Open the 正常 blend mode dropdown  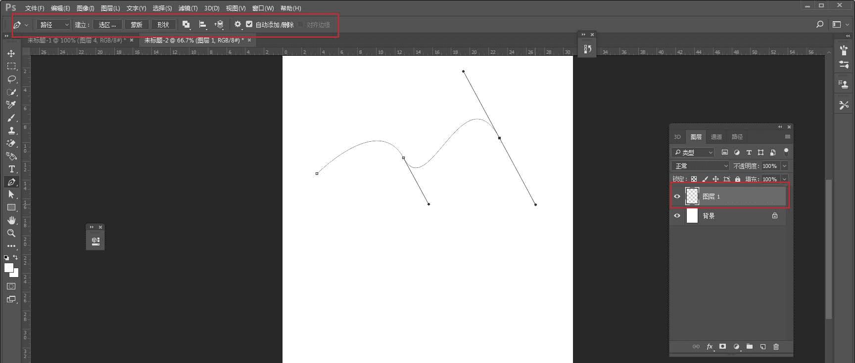coord(701,166)
